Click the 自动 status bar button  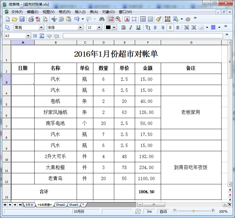pyautogui.click(x=163, y=211)
